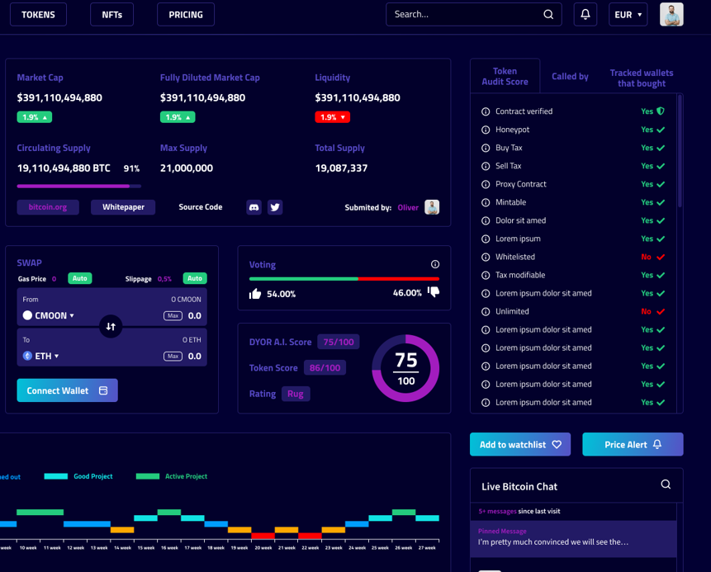The height and width of the screenshot is (572, 711).
Task: Switch to Called by tab
Action: pyautogui.click(x=570, y=76)
